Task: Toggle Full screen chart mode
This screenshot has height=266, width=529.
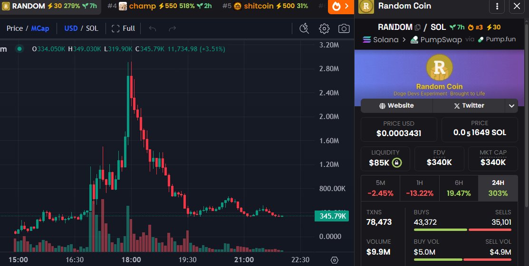Action: pyautogui.click(x=123, y=28)
